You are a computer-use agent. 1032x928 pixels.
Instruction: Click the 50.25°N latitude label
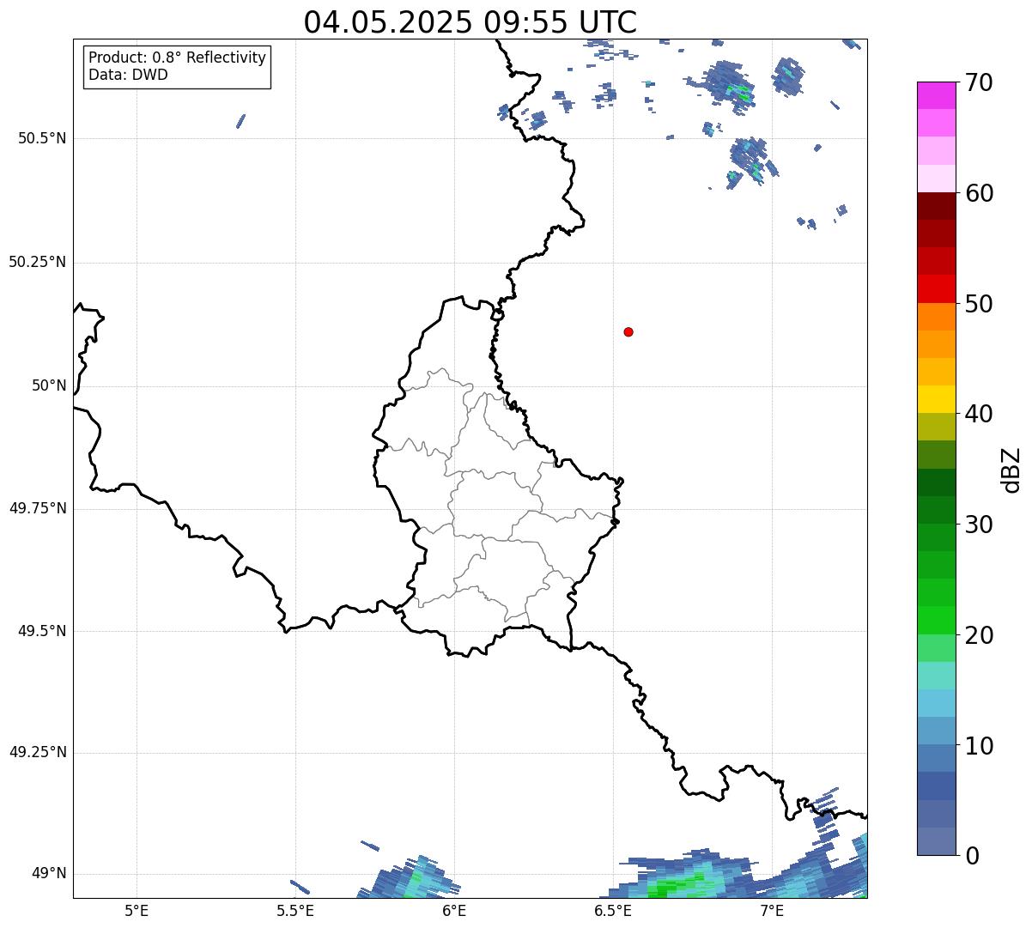tap(38, 262)
